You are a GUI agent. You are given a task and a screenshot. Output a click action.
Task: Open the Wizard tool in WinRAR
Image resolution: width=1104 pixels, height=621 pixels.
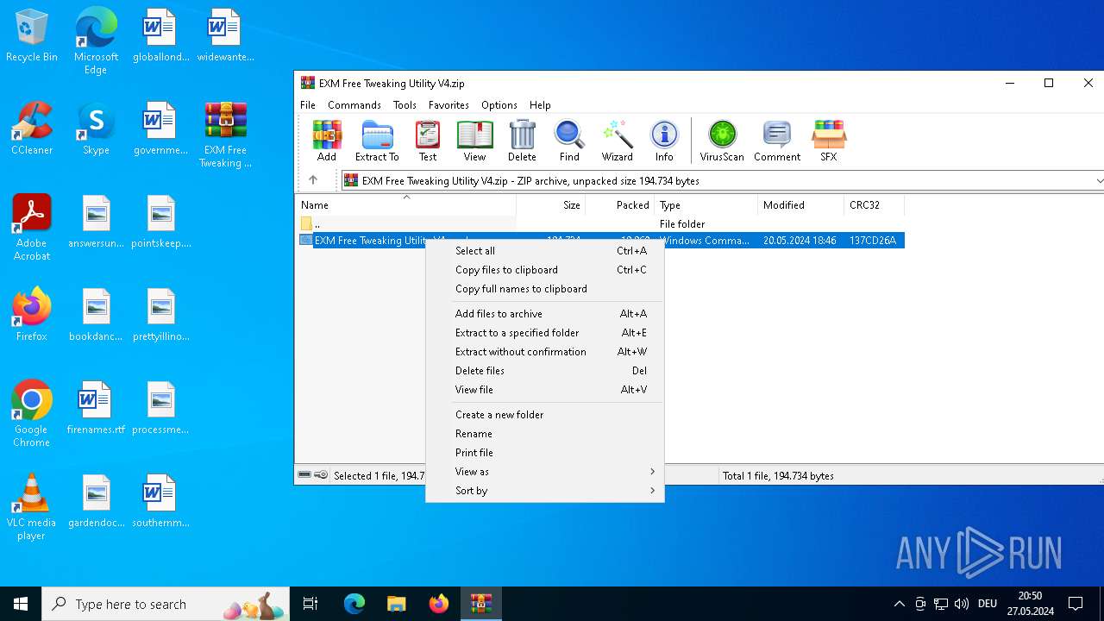617,141
